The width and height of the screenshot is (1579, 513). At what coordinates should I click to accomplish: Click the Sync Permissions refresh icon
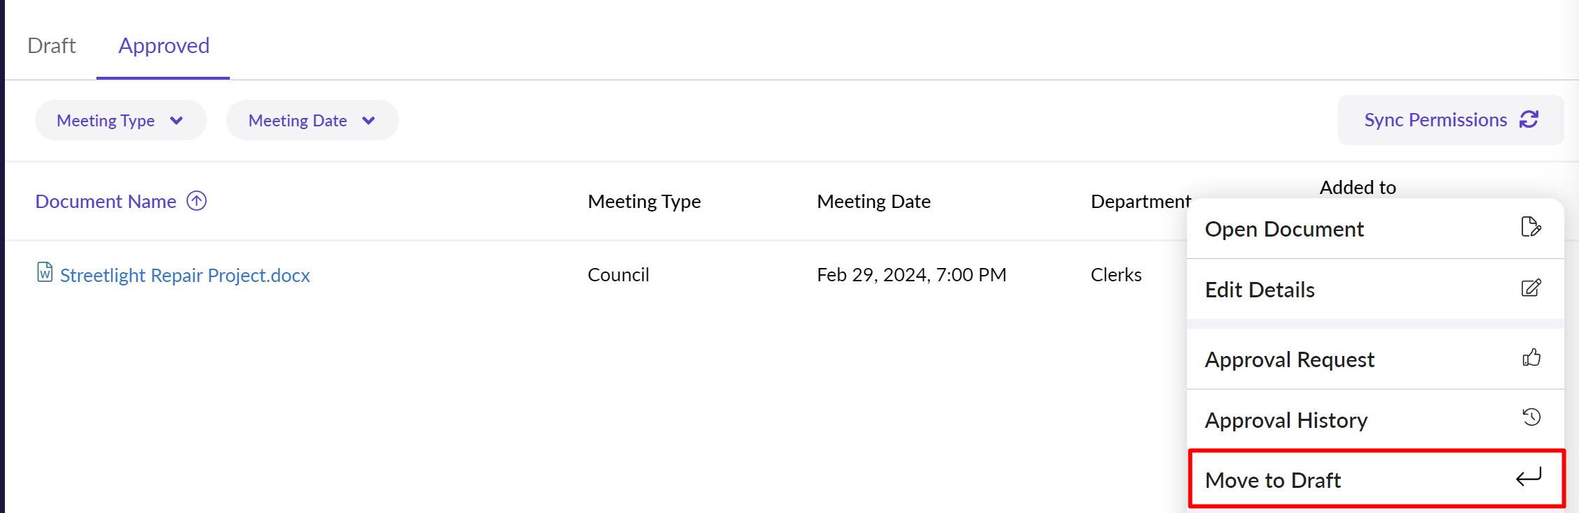tap(1529, 119)
